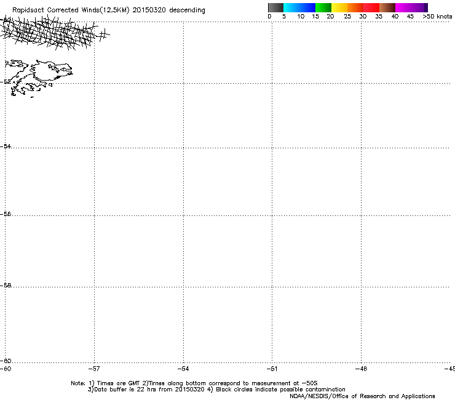
Task: Click the '-52' latitude label on left axis
Action: click(6, 82)
